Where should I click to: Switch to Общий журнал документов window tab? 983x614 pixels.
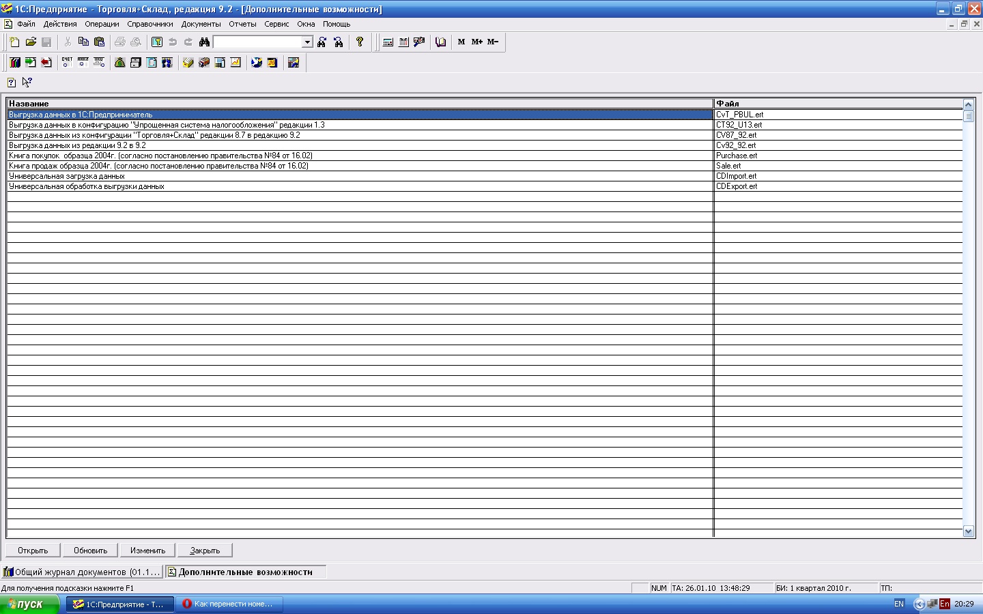point(82,572)
